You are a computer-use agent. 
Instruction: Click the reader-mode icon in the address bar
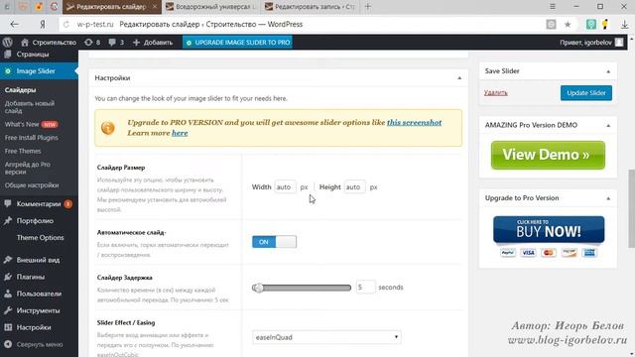click(551, 24)
